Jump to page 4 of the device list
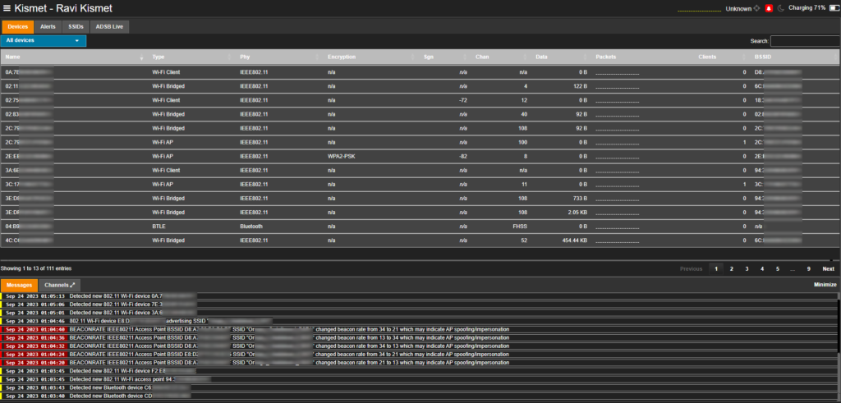Viewport: 841px width, 403px height. tap(761, 269)
